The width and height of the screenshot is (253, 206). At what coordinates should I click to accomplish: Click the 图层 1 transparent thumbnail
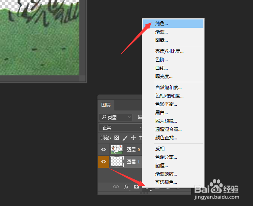117,162
